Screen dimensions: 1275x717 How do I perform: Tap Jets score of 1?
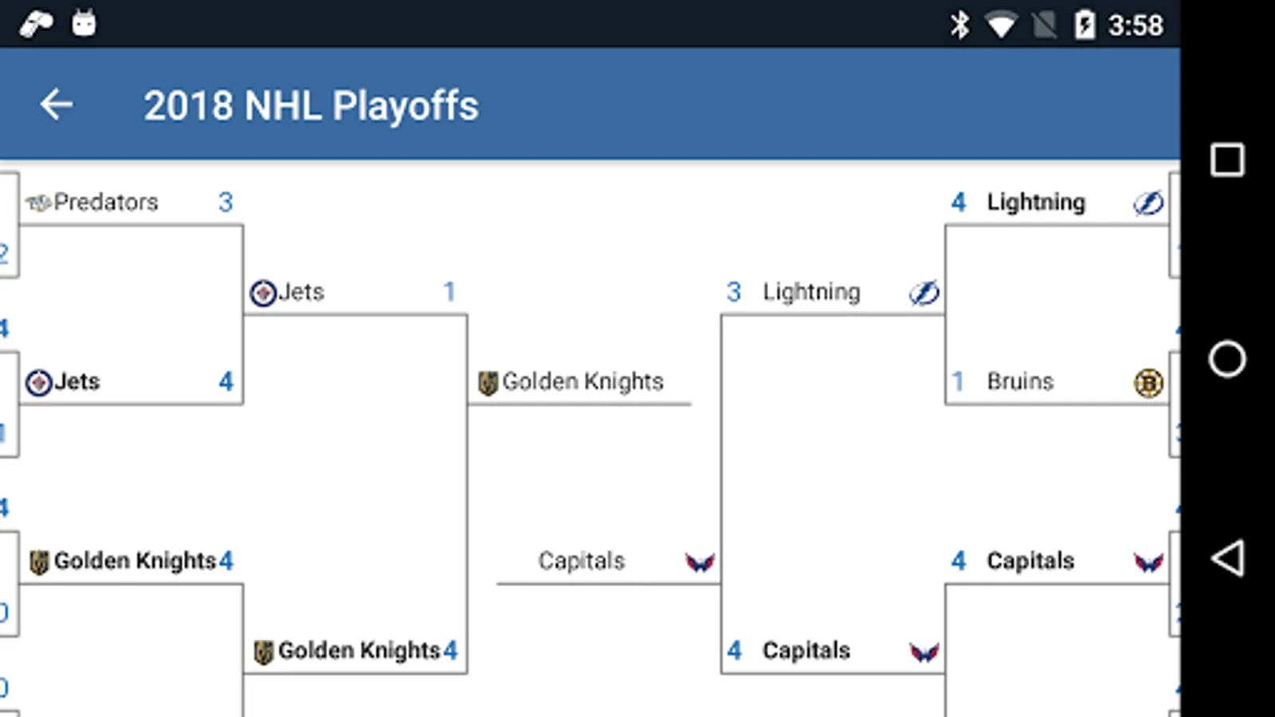pos(449,292)
